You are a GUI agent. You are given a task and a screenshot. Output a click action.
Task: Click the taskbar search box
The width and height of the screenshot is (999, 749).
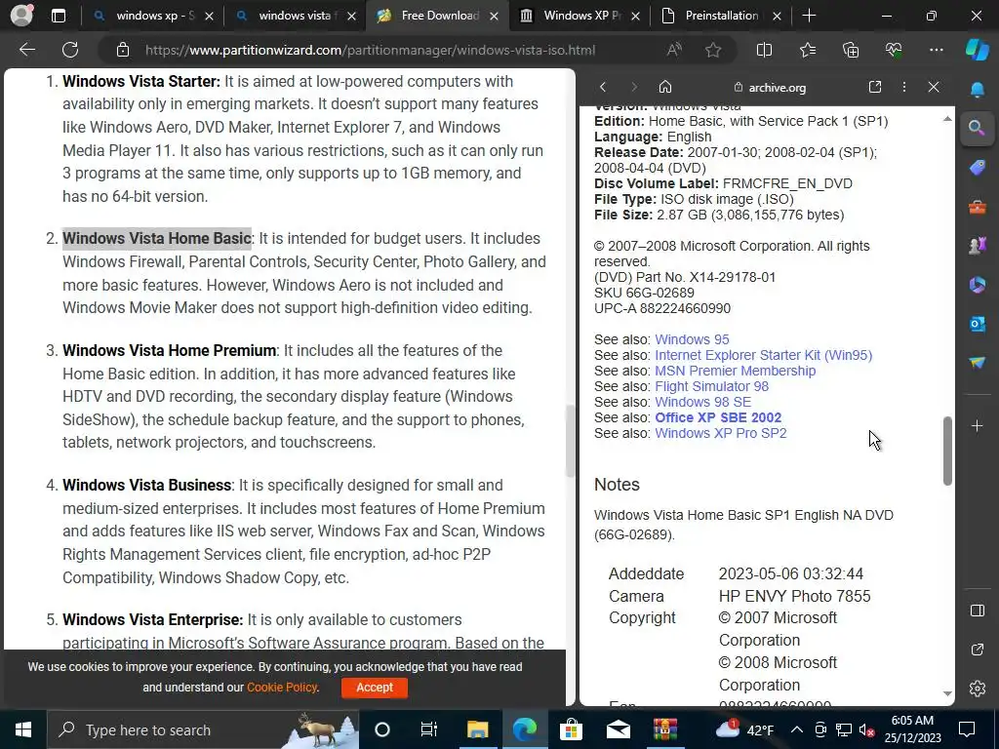203,729
